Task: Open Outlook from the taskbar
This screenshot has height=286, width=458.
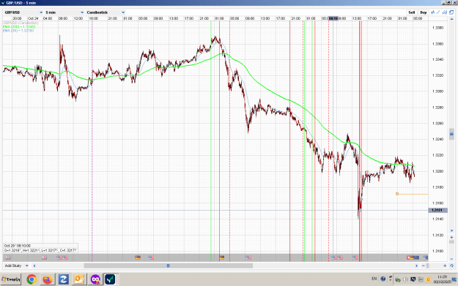Action: 79,279
